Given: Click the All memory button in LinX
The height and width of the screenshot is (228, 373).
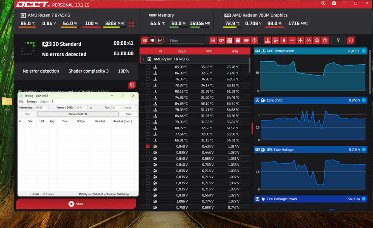Looking at the screenshot, I should point(91,108).
